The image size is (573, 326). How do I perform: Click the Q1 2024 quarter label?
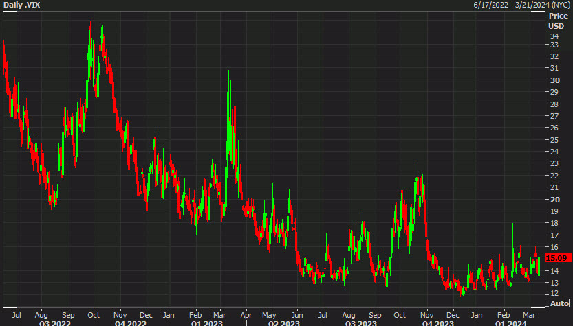[x=511, y=323]
